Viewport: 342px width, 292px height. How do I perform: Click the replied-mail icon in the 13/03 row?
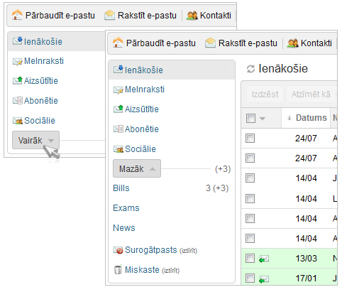click(264, 259)
